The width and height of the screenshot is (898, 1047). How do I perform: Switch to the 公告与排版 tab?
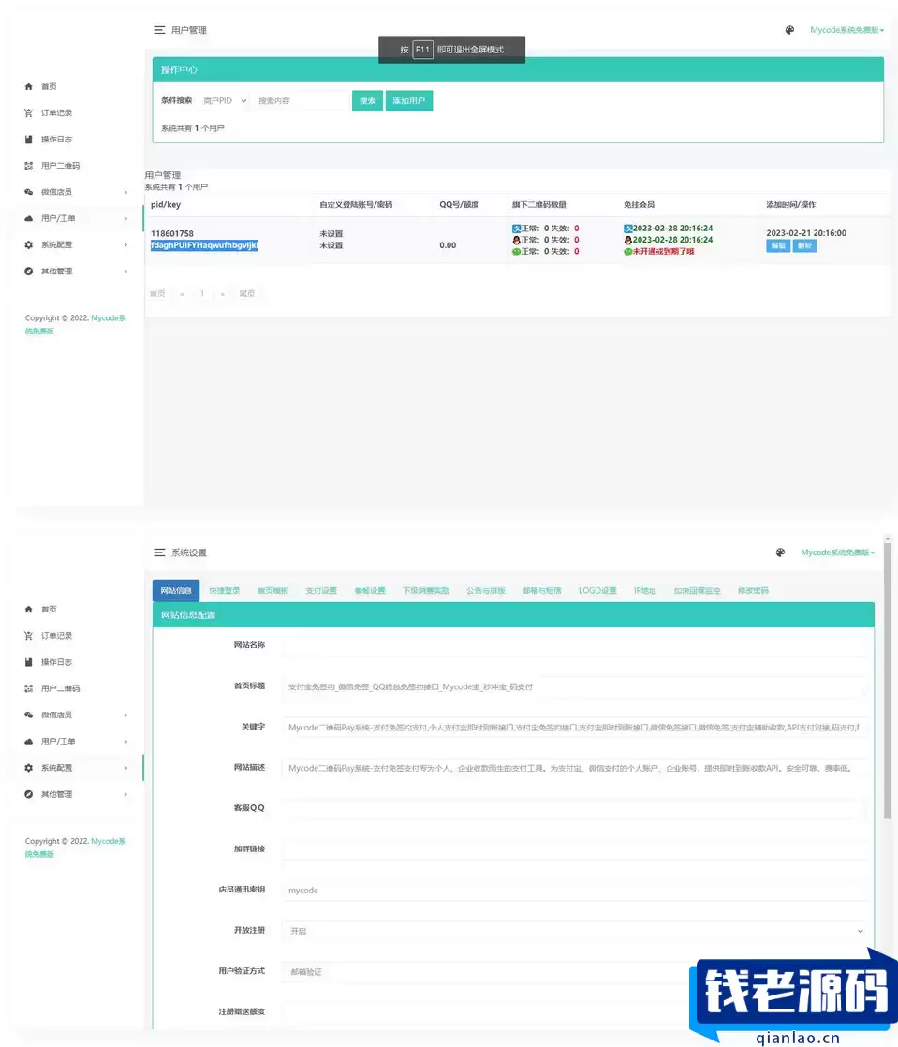click(x=485, y=590)
